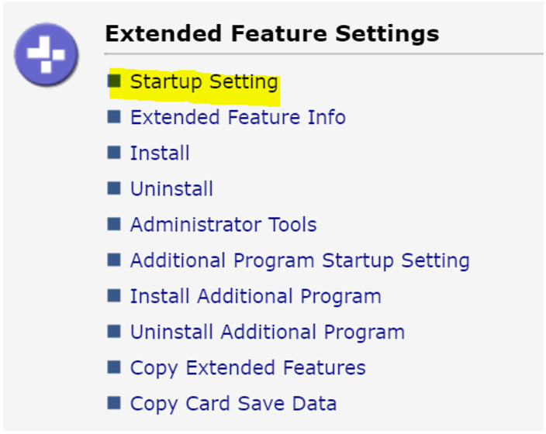Click bullet next to Install Additional Program

(x=115, y=295)
